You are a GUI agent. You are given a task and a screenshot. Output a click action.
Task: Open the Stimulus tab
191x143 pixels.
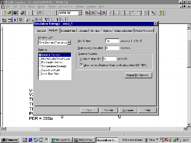coord(95,31)
